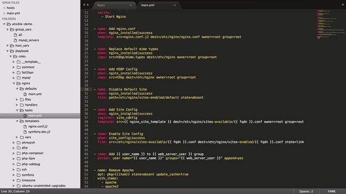Close the hosts tab
Viewport: 346px width, 194px height.
click(130, 5)
